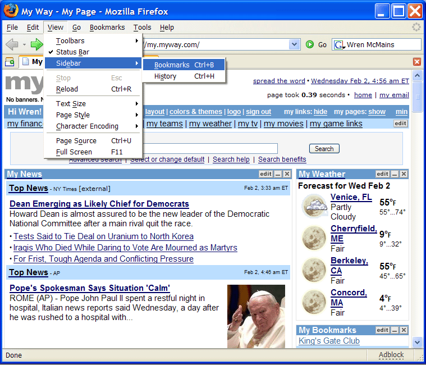The width and height of the screenshot is (426, 365).
Task: Open the Bookmarks menu in menu bar
Action: pyautogui.click(x=107, y=28)
